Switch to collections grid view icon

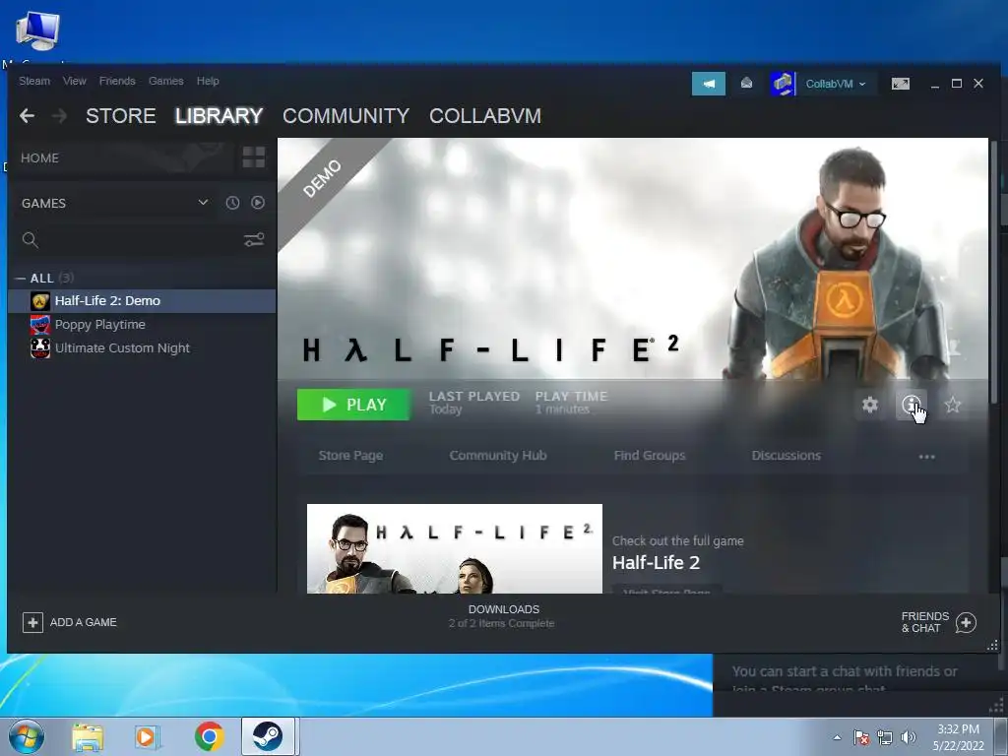point(253,157)
